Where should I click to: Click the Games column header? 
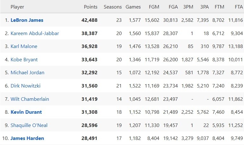click(x=133, y=7)
